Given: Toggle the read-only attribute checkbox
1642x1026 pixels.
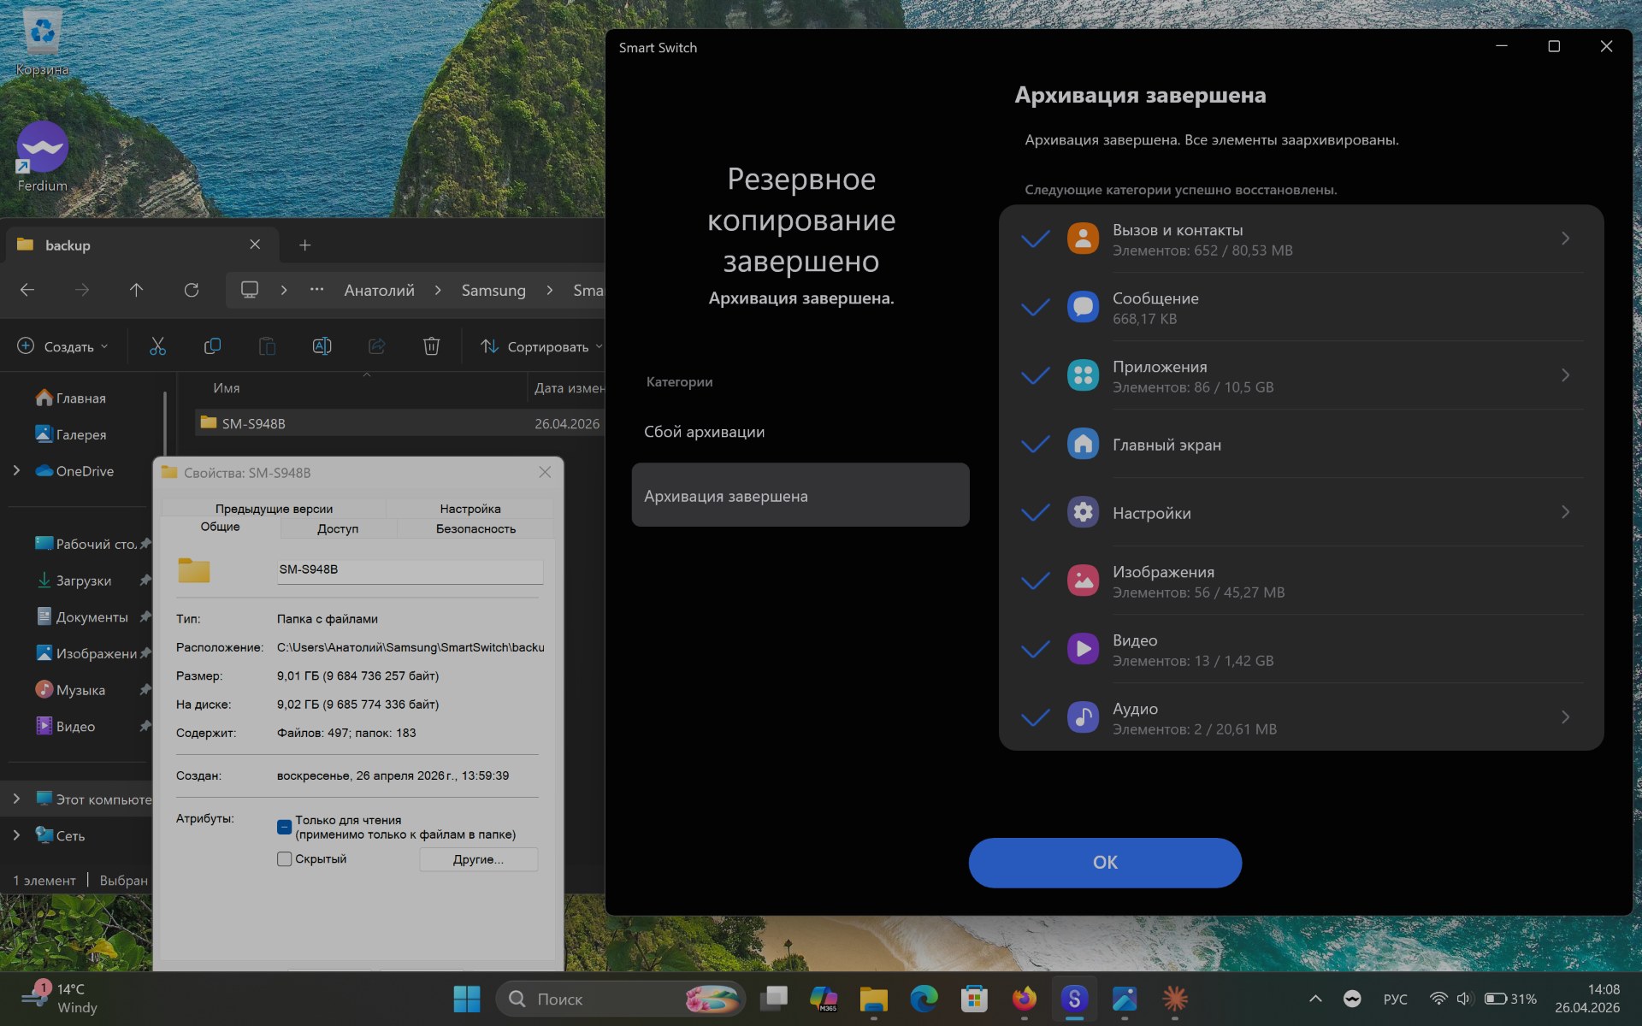Looking at the screenshot, I should [285, 827].
